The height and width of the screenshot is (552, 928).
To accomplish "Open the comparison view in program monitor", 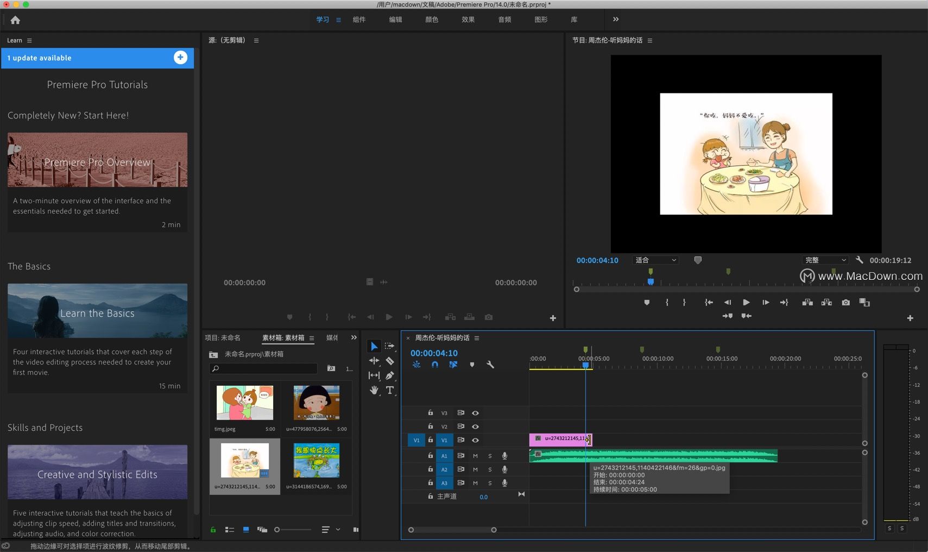I will (x=864, y=303).
